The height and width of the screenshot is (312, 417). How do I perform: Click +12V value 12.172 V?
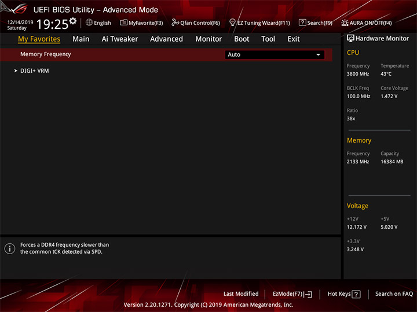pyautogui.click(x=357, y=228)
